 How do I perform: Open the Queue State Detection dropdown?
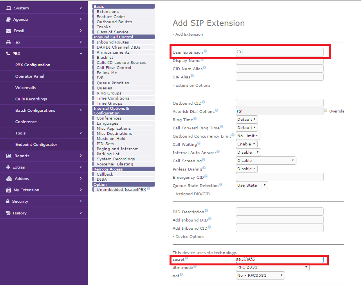(x=252, y=185)
